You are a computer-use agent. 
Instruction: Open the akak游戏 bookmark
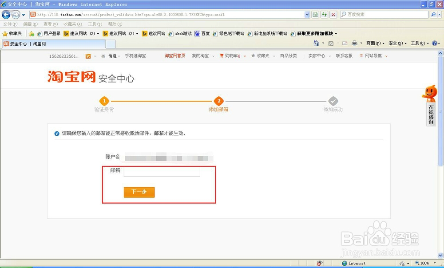point(180,34)
